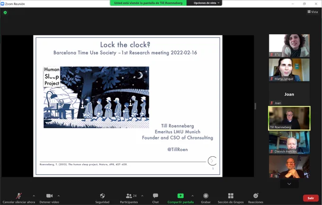Select Till Roenneberg video thumbnail
This screenshot has width=322, height=205.
point(289,118)
